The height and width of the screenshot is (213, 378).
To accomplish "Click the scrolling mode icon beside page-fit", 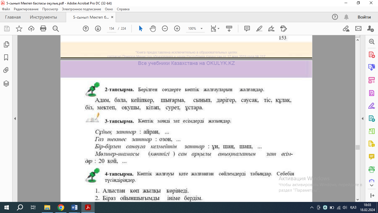I will pos(229,29).
